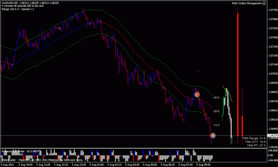The height and width of the screenshot is (167, 278).
Task: Click the 14.2 band label
Action: 216,125
